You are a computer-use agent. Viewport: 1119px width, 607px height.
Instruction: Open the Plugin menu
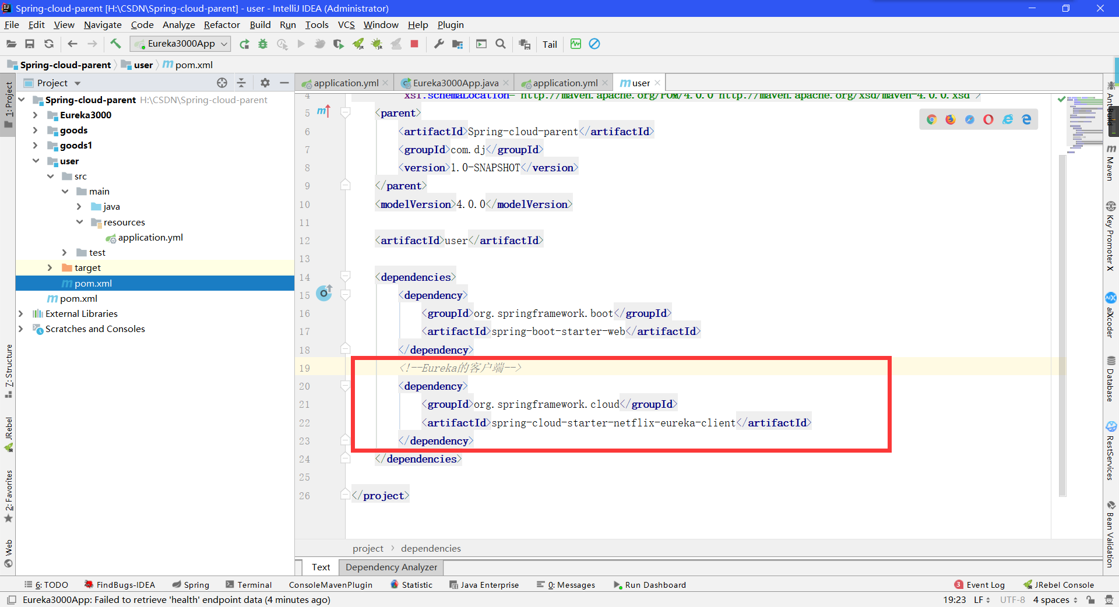tap(451, 24)
